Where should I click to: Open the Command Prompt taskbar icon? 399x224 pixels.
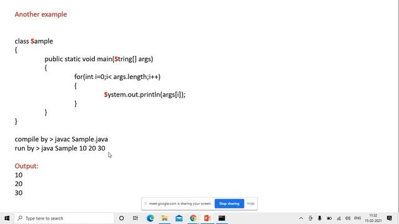222,218
